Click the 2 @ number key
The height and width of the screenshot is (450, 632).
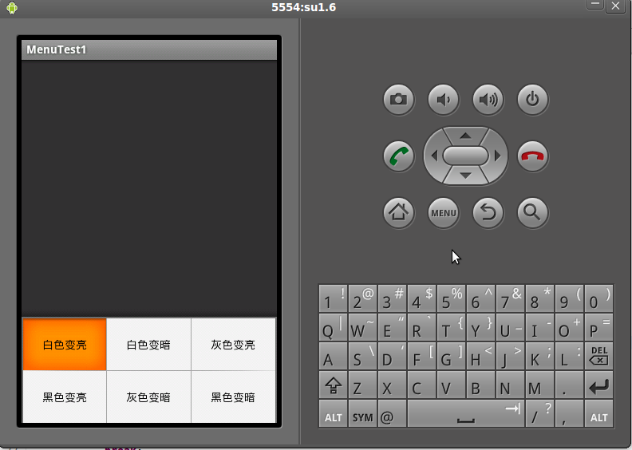tap(362, 298)
